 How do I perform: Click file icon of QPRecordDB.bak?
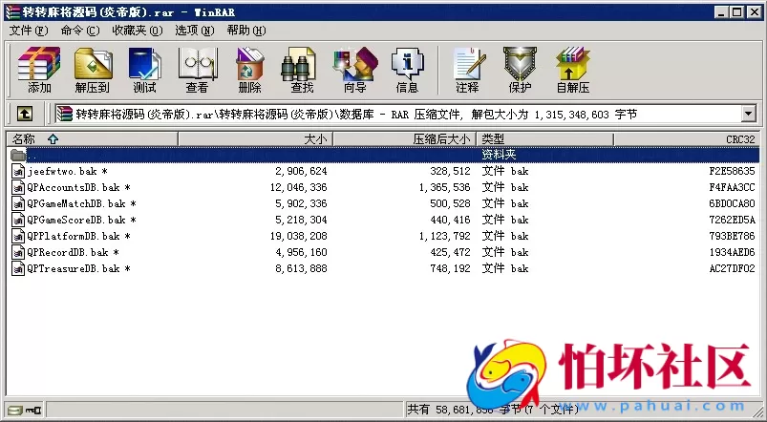pos(18,252)
